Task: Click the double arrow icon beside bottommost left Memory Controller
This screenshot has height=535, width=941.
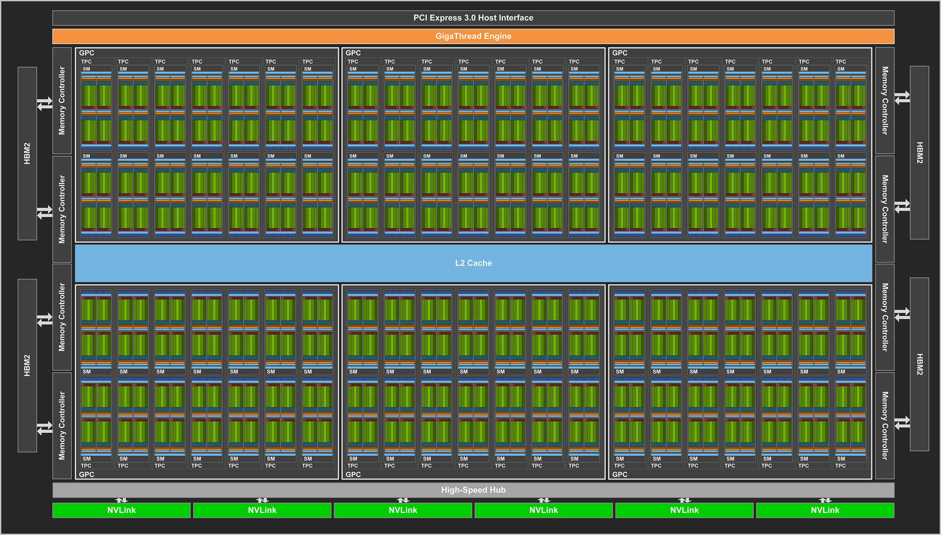Action: click(x=45, y=428)
